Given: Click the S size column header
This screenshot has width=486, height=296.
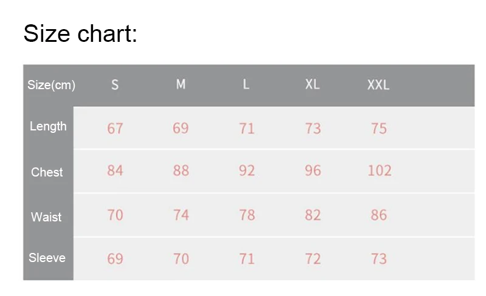Looking at the screenshot, I should point(115,84).
